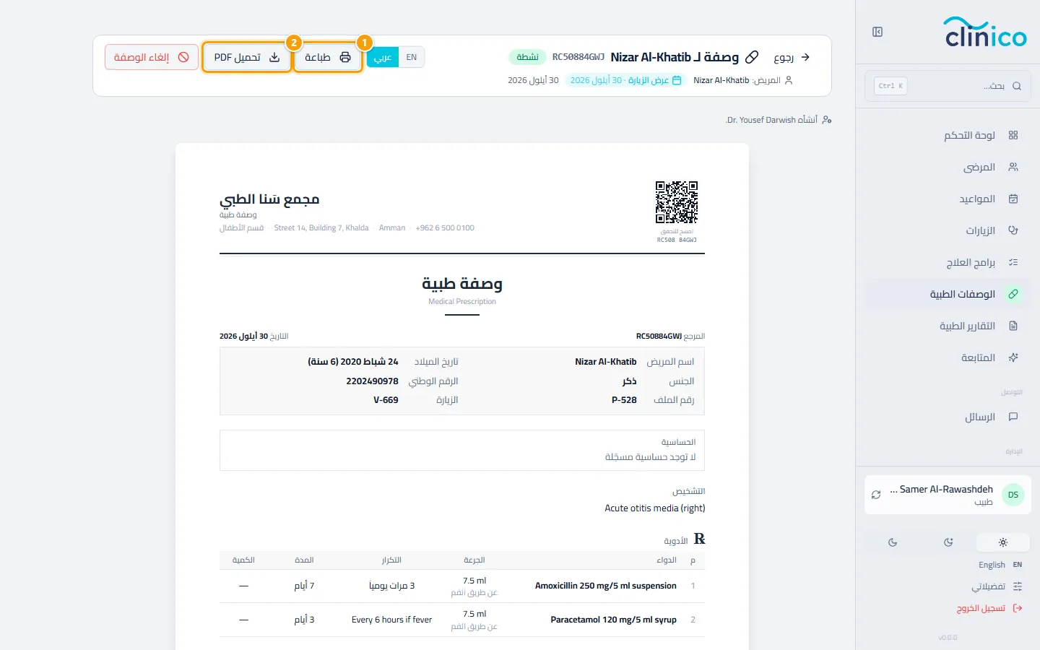This screenshot has height=650, width=1040.
Task: Click the visit number "V-669"
Action: (386, 400)
